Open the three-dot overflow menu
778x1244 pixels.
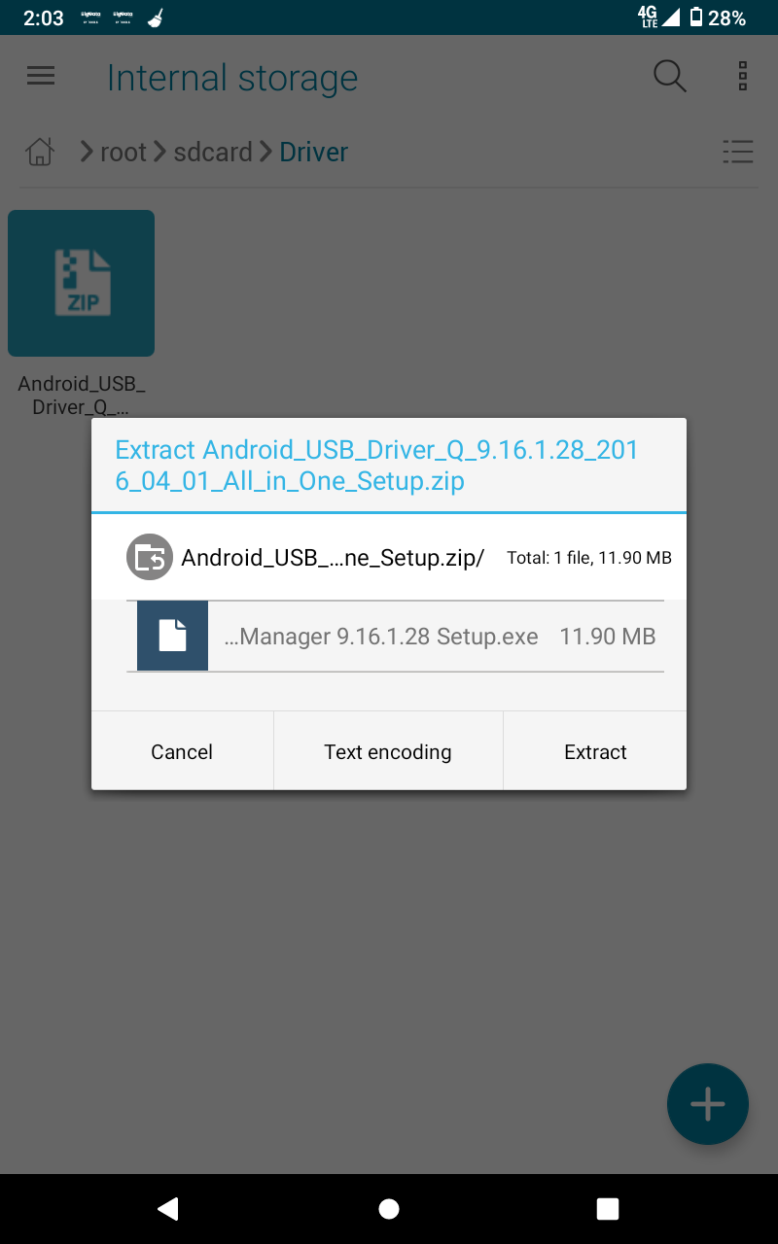coord(742,76)
